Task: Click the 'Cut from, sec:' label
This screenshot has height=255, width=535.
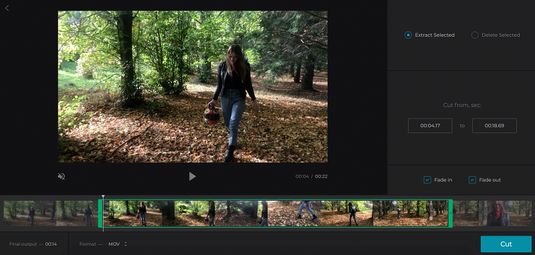Action: tap(462, 105)
